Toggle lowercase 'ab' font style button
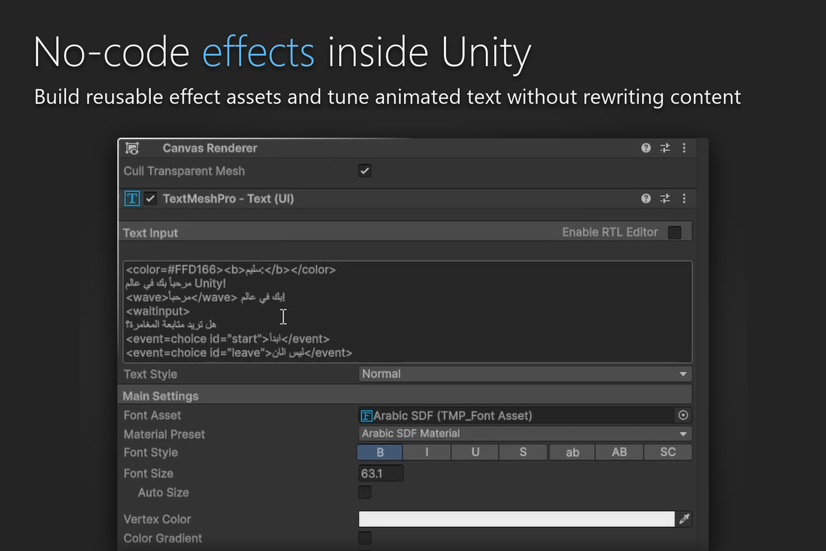 coord(572,453)
